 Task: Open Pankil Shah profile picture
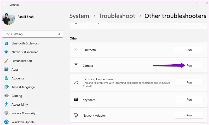coord(8,19)
